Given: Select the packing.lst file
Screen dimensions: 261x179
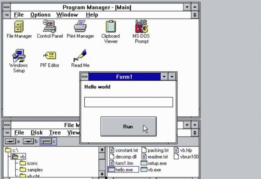Looking at the screenshot, I should point(155,150).
